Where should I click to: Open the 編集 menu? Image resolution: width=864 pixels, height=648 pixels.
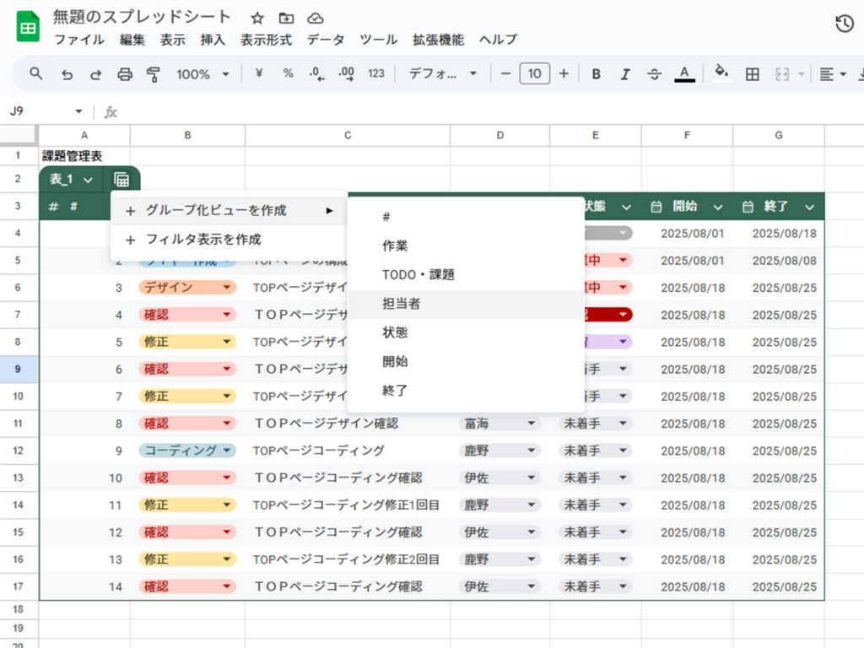(132, 40)
